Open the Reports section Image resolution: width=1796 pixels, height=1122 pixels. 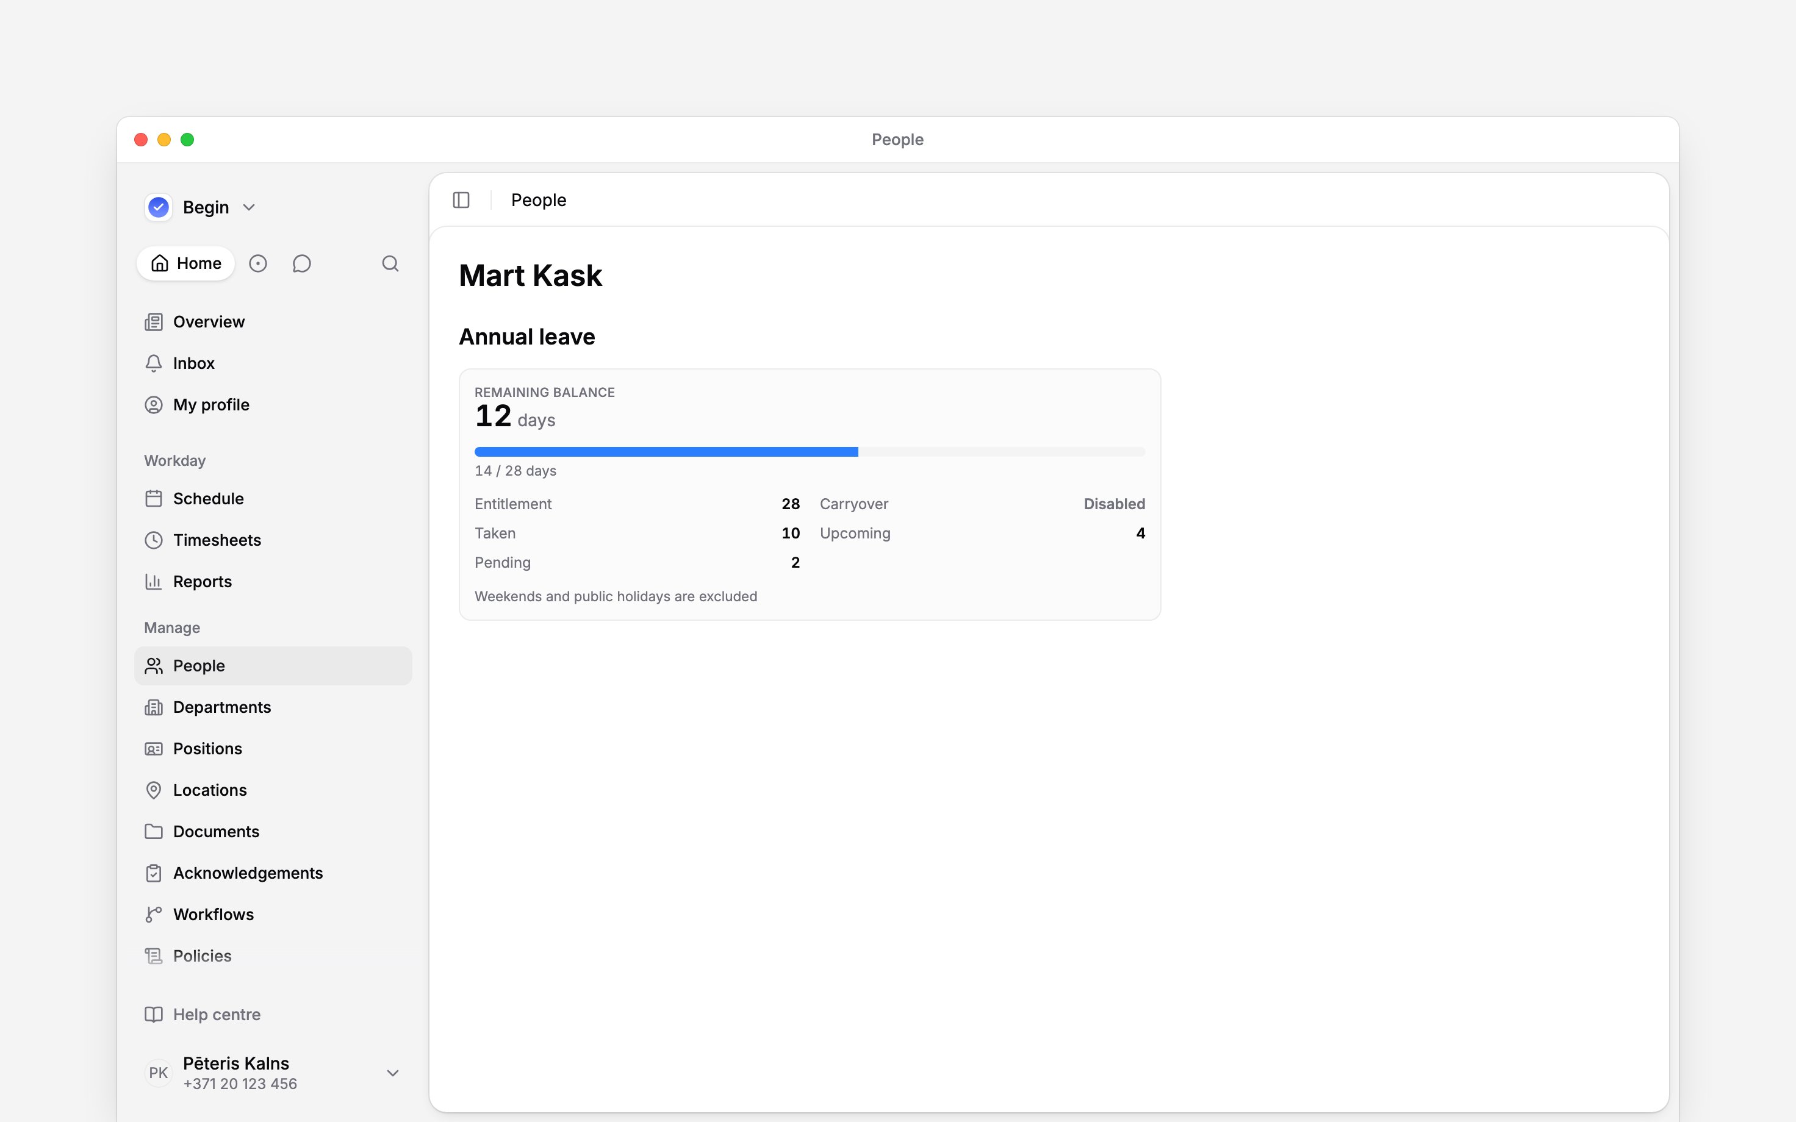click(x=273, y=582)
